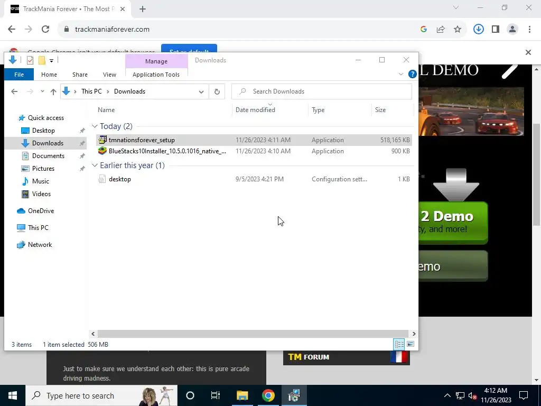Image resolution: width=541 pixels, height=406 pixels.
Task: Click the green 2 Demo download button
Action: pyautogui.click(x=453, y=223)
